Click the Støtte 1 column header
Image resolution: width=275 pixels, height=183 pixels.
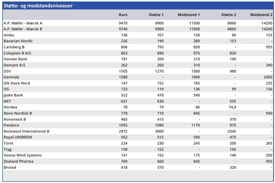(x=156, y=15)
